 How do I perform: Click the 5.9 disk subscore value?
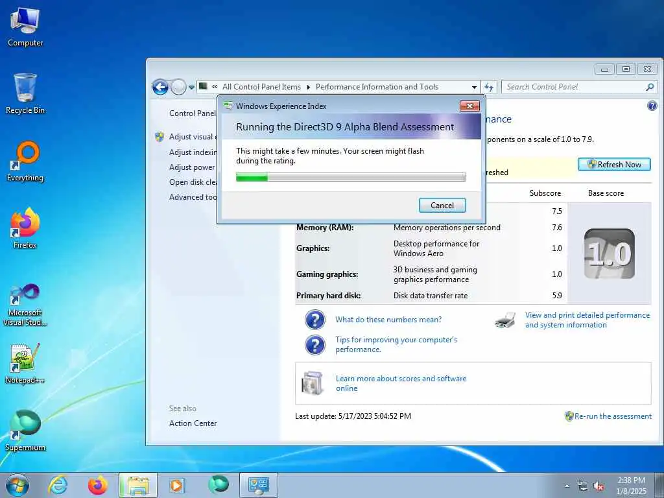tap(557, 295)
